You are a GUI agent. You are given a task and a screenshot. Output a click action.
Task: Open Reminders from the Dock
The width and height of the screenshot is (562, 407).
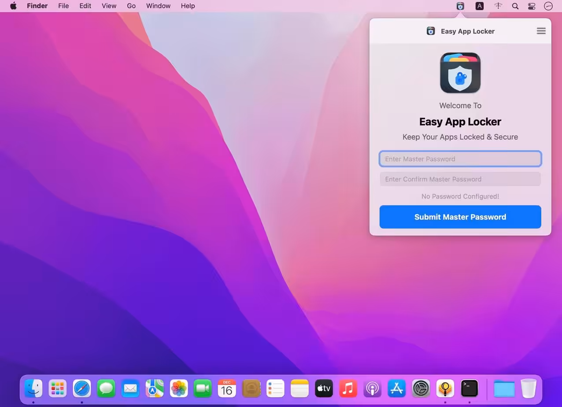[275, 388]
